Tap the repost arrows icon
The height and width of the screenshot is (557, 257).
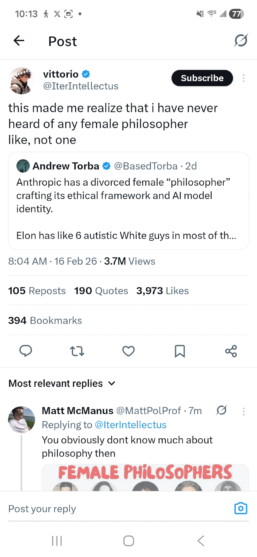77,351
